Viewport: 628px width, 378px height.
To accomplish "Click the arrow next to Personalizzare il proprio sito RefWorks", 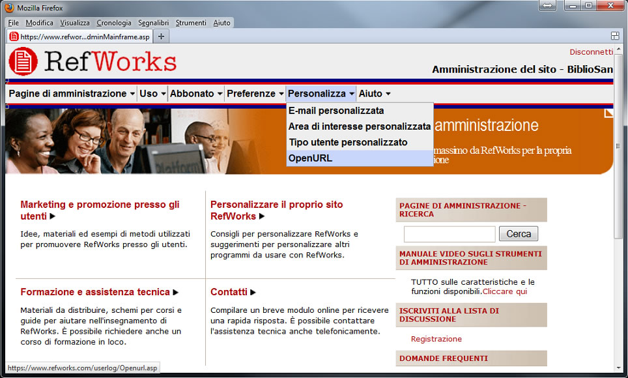I will point(262,216).
